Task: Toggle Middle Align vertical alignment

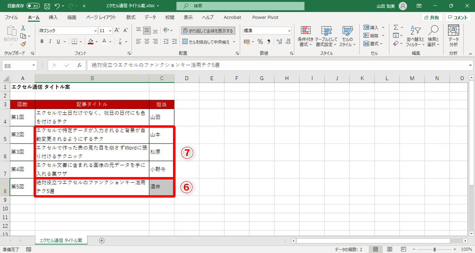Action: tap(147, 30)
